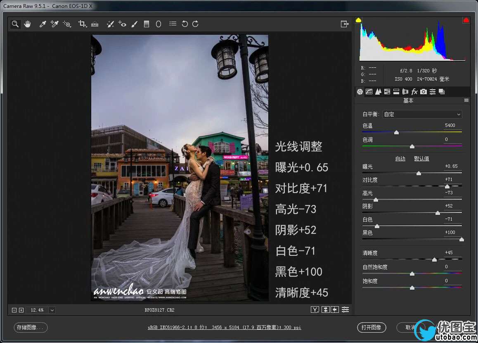This screenshot has height=343, width=478.
Task: Toggle current panel settings and defaults
Action: (345, 310)
